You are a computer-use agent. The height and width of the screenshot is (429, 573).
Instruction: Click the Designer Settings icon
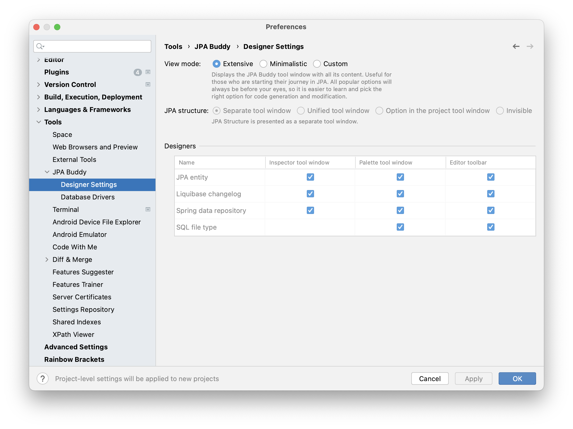pyautogui.click(x=88, y=184)
